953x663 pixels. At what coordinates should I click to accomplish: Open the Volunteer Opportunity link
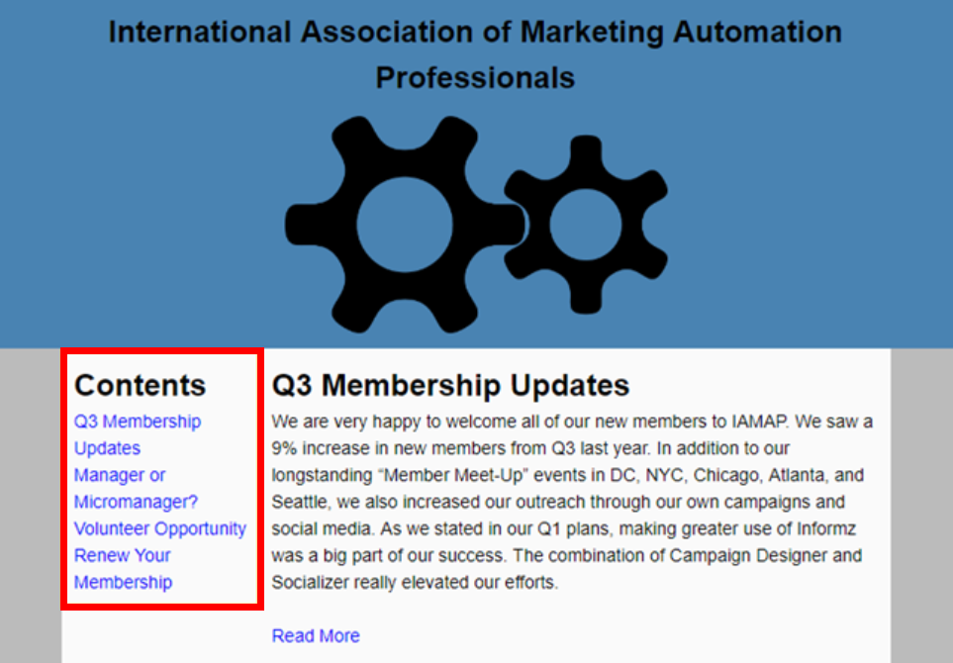(159, 528)
